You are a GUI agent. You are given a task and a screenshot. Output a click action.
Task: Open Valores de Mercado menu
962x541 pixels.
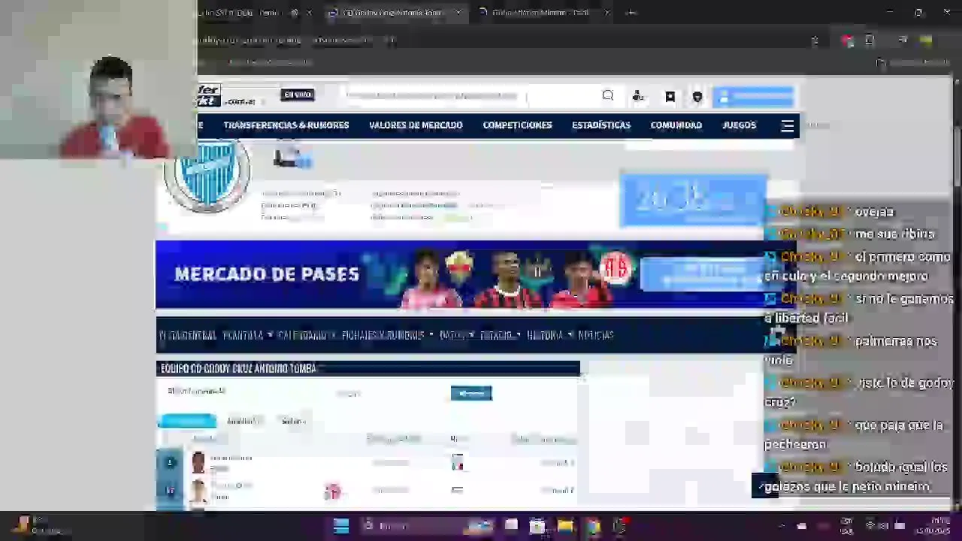[x=416, y=125]
